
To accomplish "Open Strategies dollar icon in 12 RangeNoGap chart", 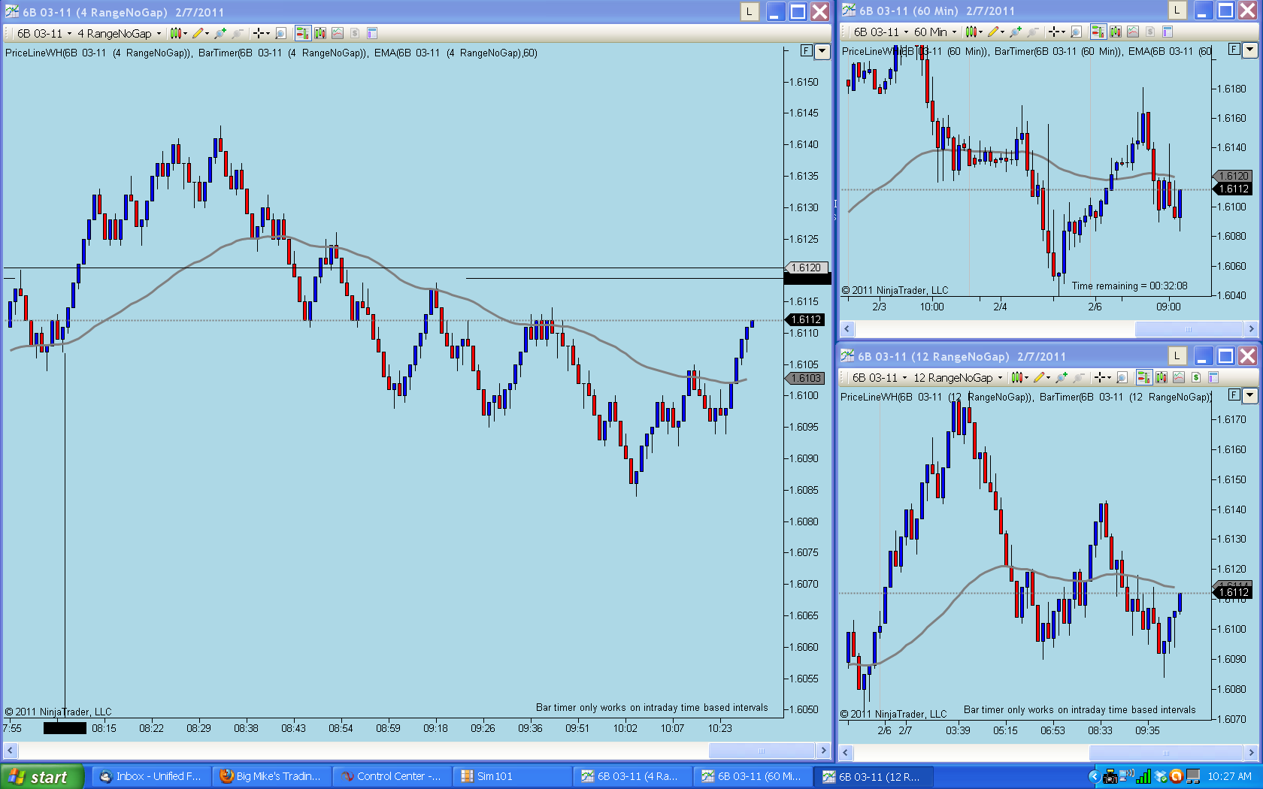I will coord(1196,377).
